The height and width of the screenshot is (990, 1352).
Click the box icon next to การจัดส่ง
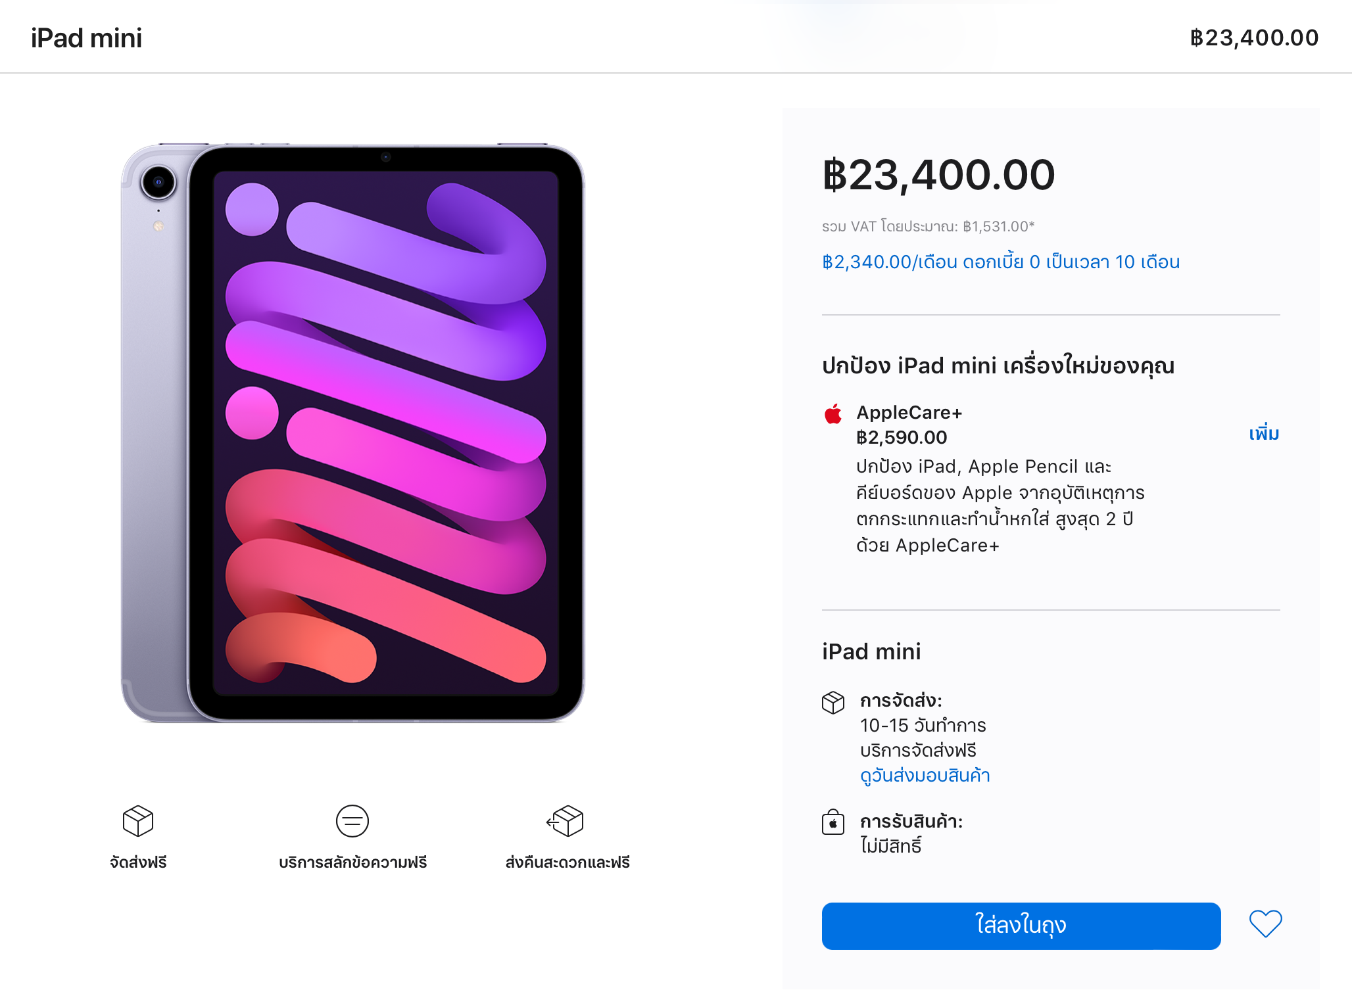coord(833,703)
